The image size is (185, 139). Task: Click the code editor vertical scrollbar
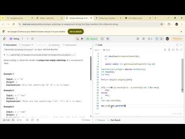183,75
